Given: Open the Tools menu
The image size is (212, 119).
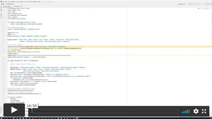Looking at the screenshot, I should [29, 2].
